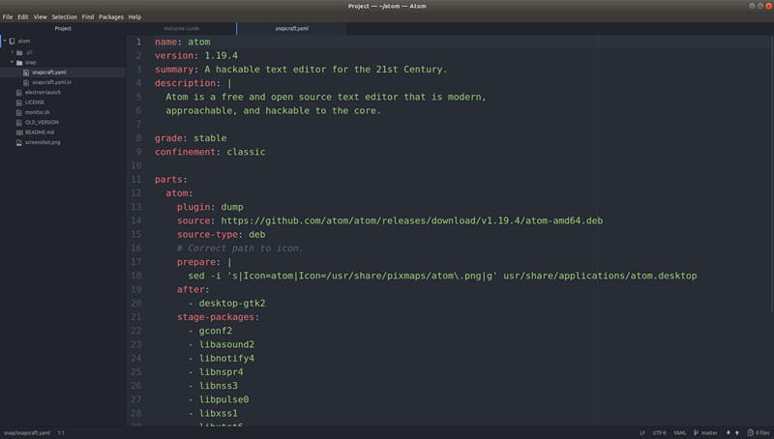Click the git branch icon in status bar
The width and height of the screenshot is (774, 439).
(696, 432)
